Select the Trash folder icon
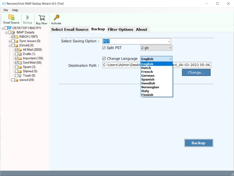The height and width of the screenshot is (176, 234). [x=20, y=76]
